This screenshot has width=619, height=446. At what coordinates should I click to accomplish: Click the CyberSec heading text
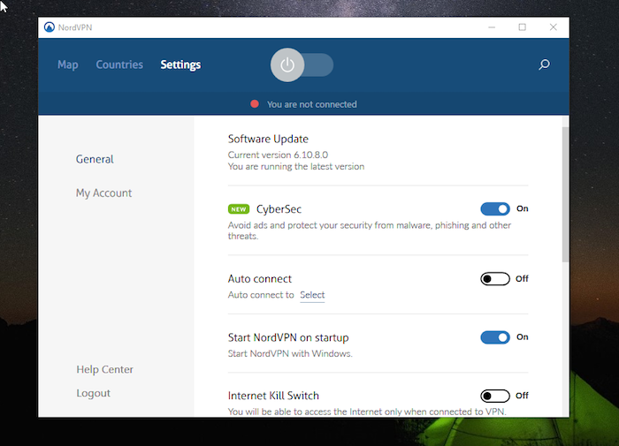(x=279, y=209)
